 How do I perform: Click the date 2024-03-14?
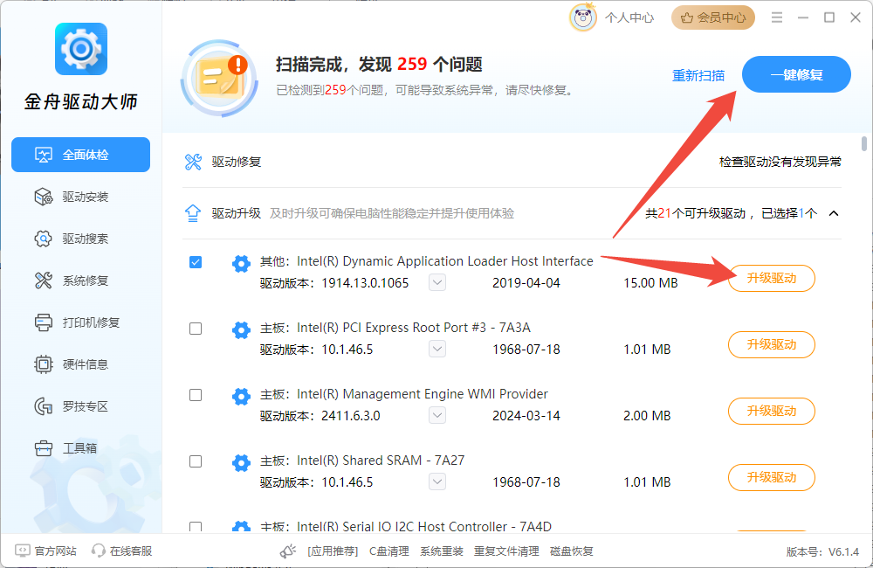tap(526, 416)
